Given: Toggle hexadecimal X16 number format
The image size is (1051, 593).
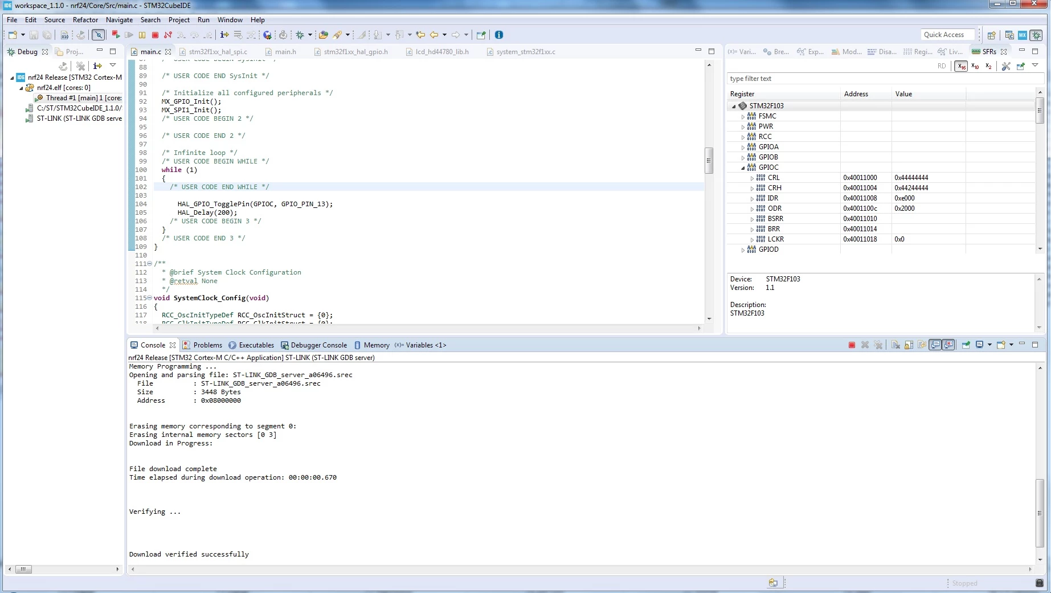Looking at the screenshot, I should 962,66.
